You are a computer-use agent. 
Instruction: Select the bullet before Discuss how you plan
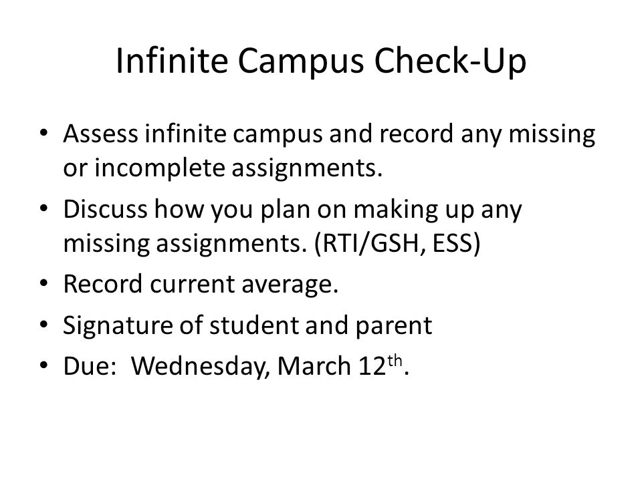click(44, 208)
